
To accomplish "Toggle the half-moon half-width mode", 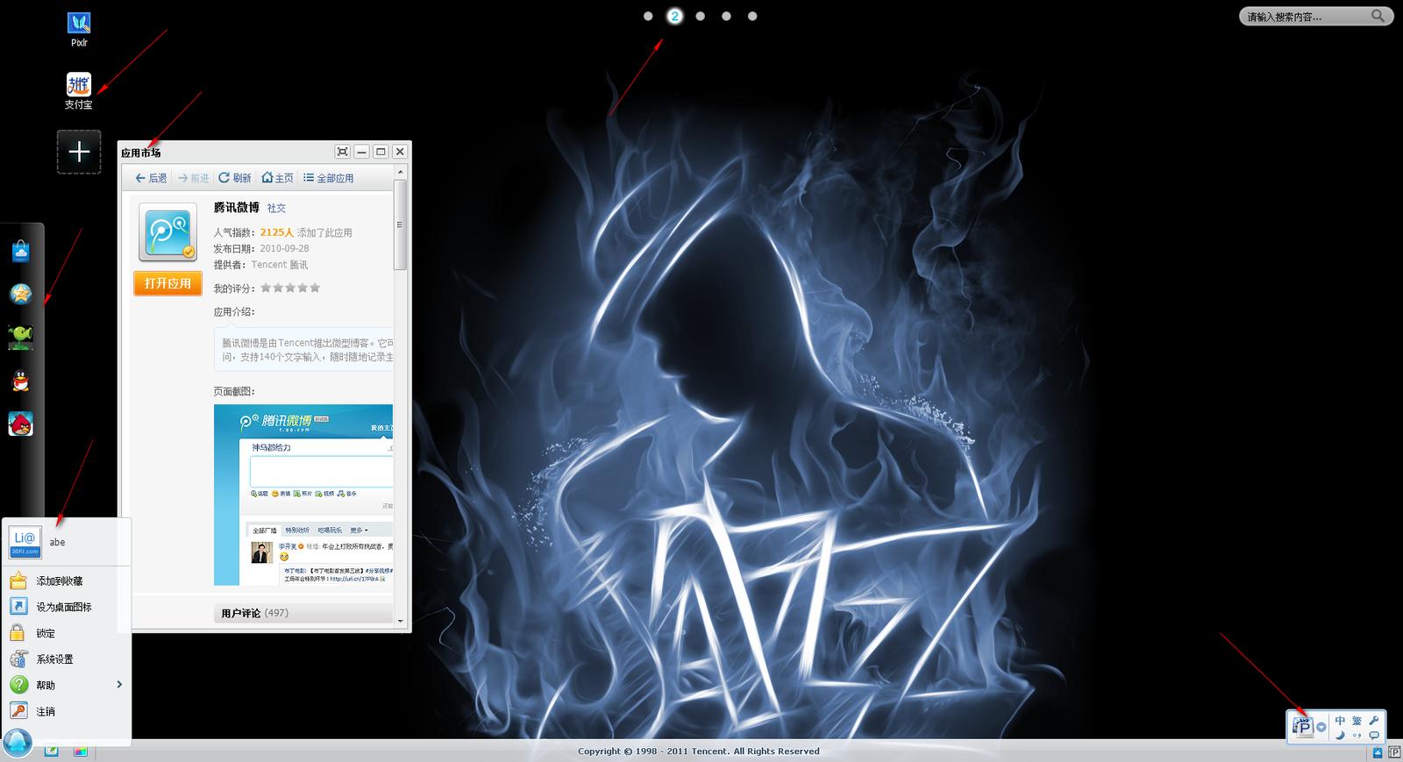I will coord(1340,735).
